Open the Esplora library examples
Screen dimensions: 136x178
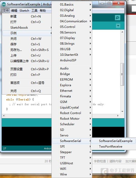click(x=72, y=85)
